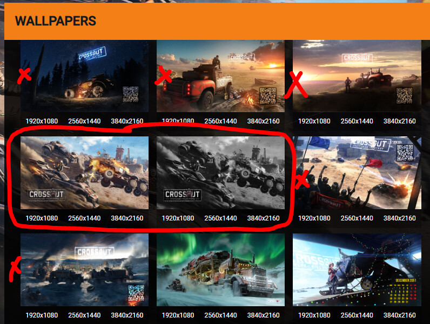Choose 3840x2160 for December 2051 calendar wallpaper

click(400, 315)
